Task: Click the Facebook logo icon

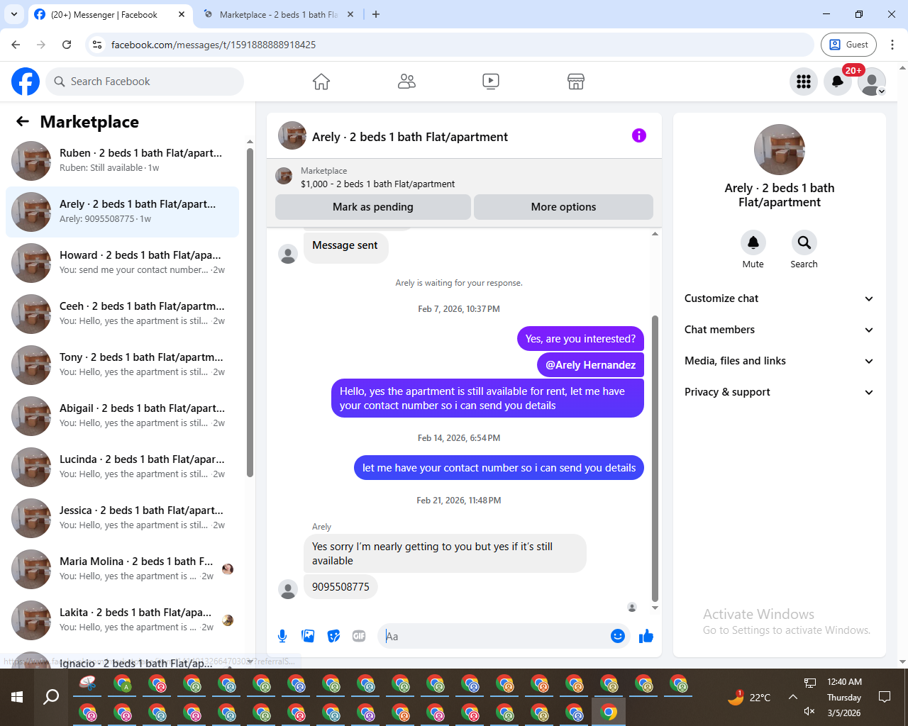Action: tap(26, 82)
